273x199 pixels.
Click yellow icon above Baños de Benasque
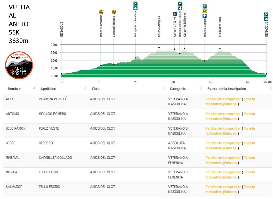coord(101,12)
